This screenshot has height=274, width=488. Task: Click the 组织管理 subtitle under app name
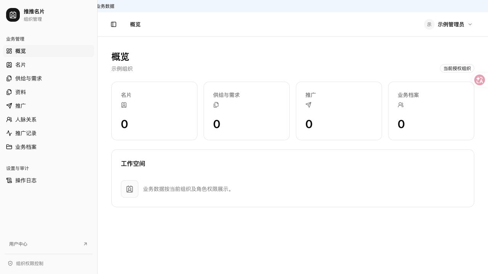(33, 19)
